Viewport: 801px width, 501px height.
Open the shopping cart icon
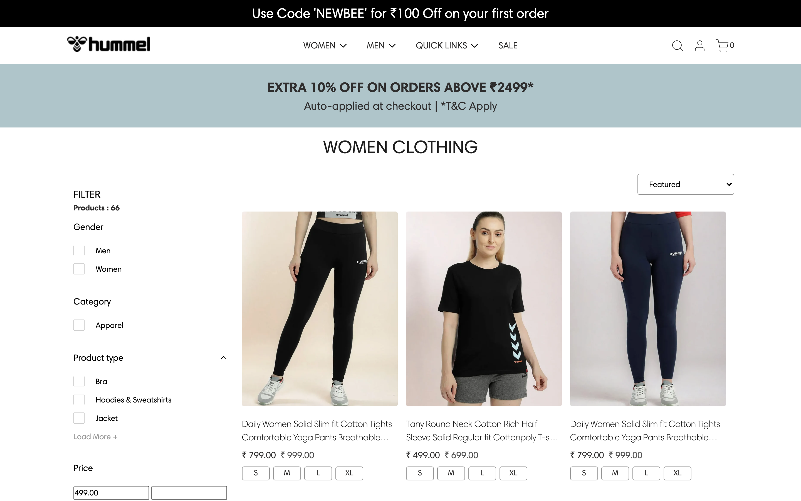point(723,45)
